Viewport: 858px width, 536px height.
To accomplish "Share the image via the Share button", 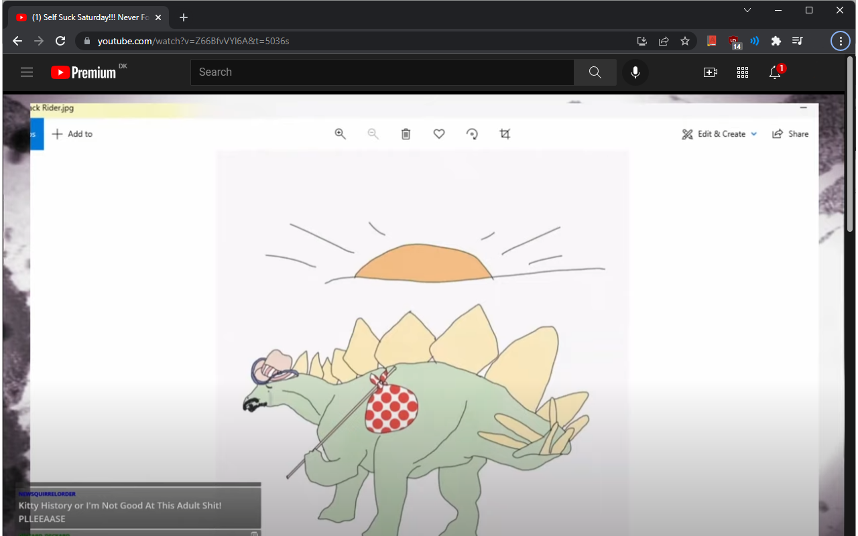I will 790,133.
